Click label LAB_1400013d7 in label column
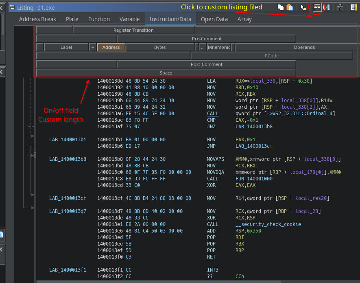Viewport: 360px width, 283px height. (x=68, y=211)
